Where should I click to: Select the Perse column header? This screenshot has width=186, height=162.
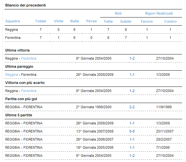[x=91, y=21]
